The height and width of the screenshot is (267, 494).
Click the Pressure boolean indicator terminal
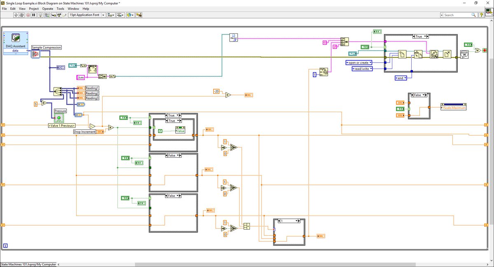60,118
